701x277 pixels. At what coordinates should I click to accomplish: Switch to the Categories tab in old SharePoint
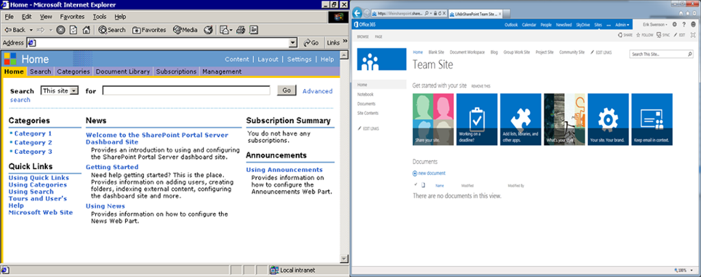(74, 72)
